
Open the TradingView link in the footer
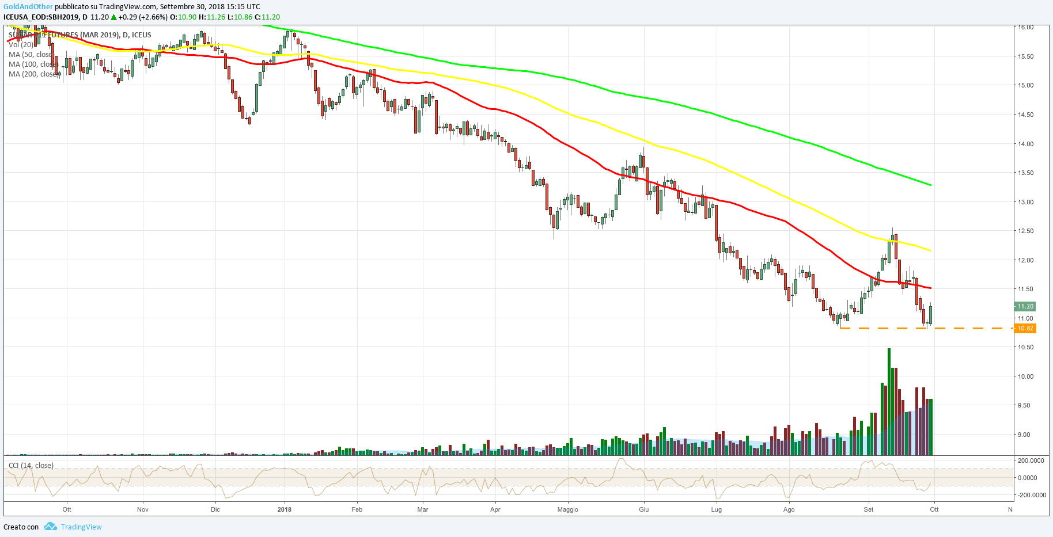(81, 527)
